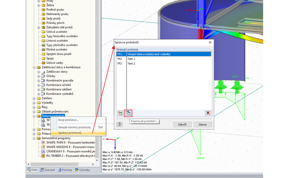Select Spojení dvou prutů tree item
Screen dimensions: 289x178
pos(59,54)
